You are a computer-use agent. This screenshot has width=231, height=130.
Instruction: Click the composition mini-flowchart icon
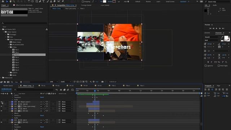click(57, 90)
